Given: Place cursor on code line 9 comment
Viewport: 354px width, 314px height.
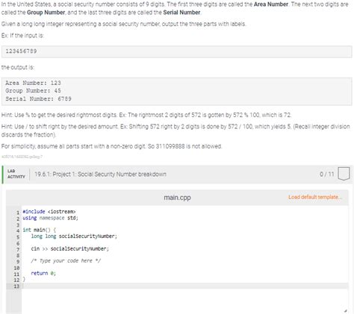Looking at the screenshot, I should (x=66, y=261).
